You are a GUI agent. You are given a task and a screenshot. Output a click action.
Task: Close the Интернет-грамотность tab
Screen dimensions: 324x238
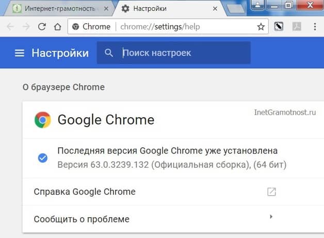coord(106,9)
